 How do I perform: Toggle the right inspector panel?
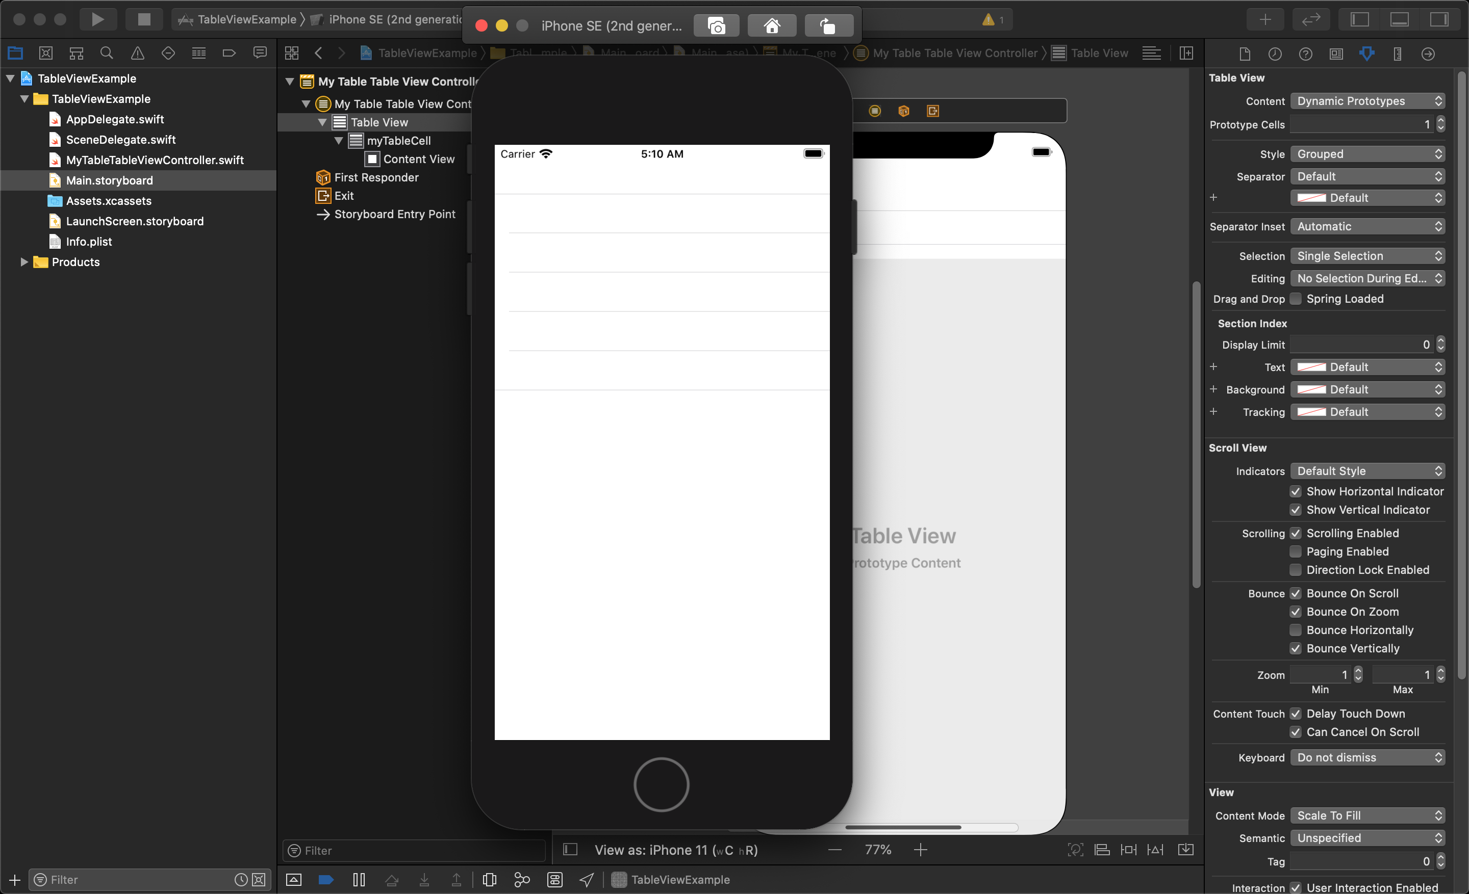click(1438, 20)
